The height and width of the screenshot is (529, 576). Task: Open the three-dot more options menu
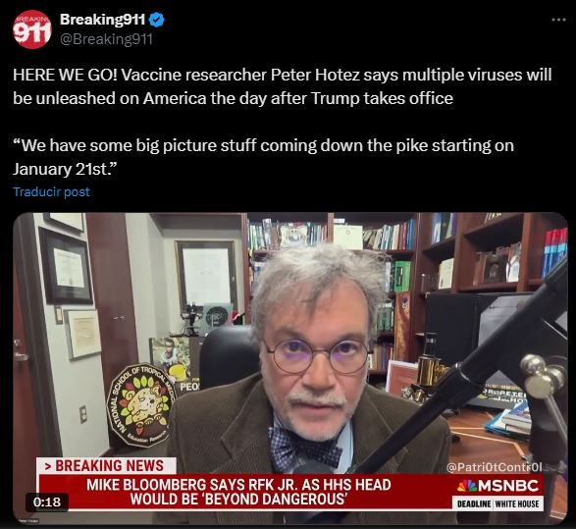558,20
